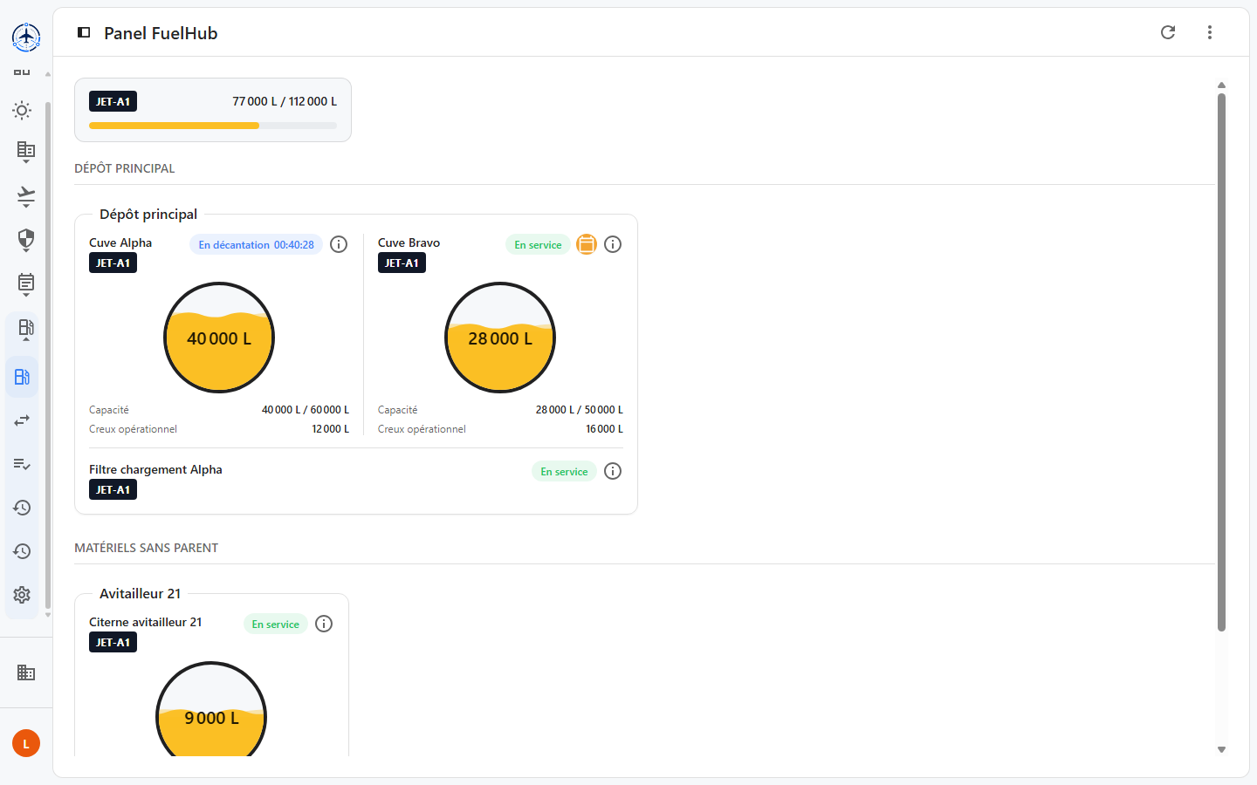This screenshot has height=785, width=1257.
Task: Click the Cuve Alpha 40 000 L tank gauge
Action: [x=219, y=338]
